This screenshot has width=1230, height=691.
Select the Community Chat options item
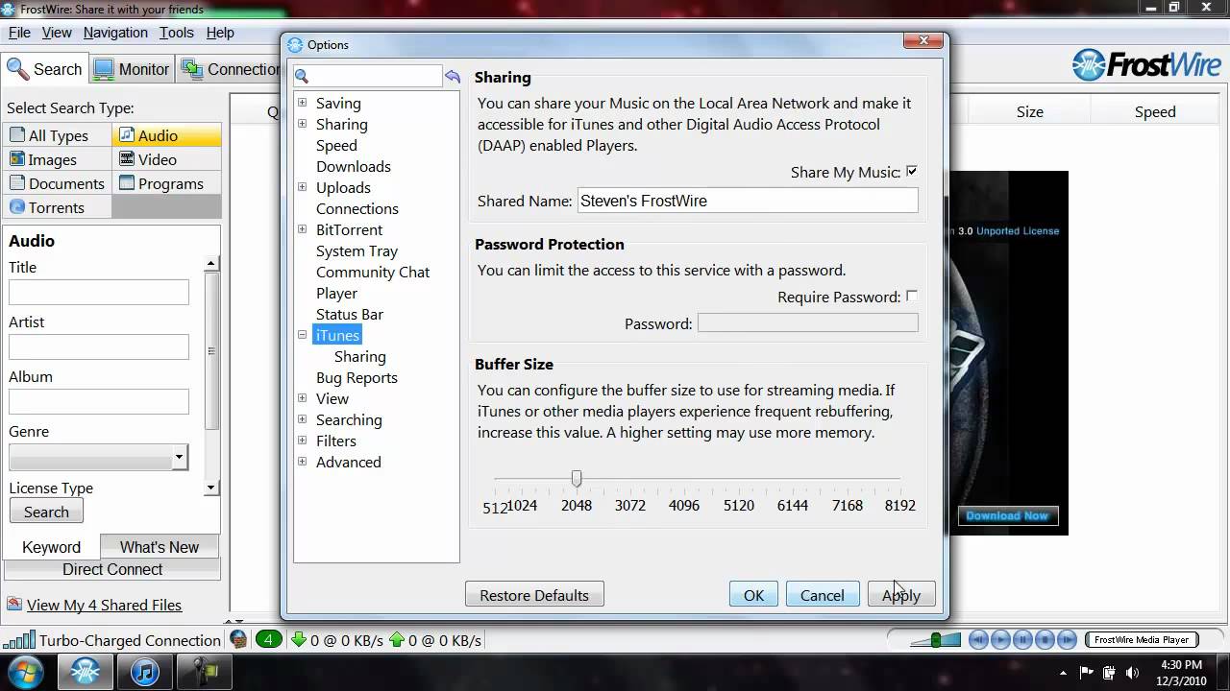373,272
